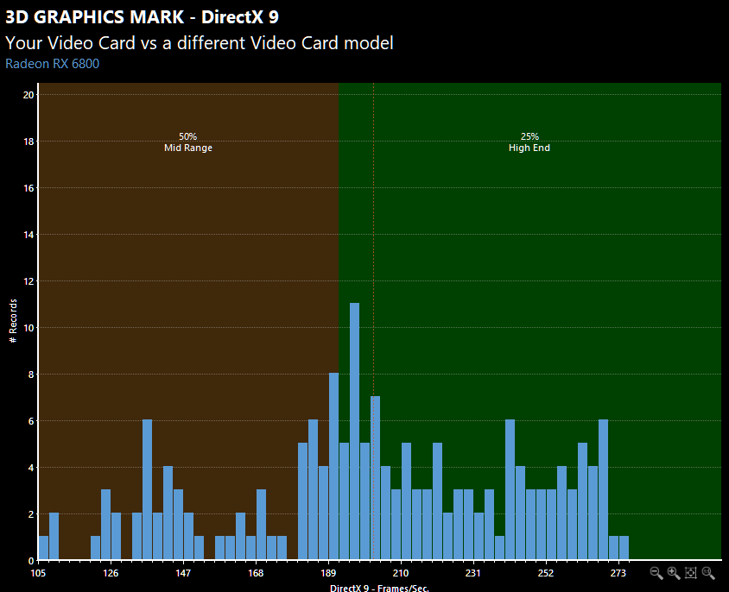Click the x-axis value 147
The image size is (729, 592).
click(183, 573)
